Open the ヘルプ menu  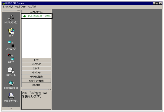coord(32,7)
